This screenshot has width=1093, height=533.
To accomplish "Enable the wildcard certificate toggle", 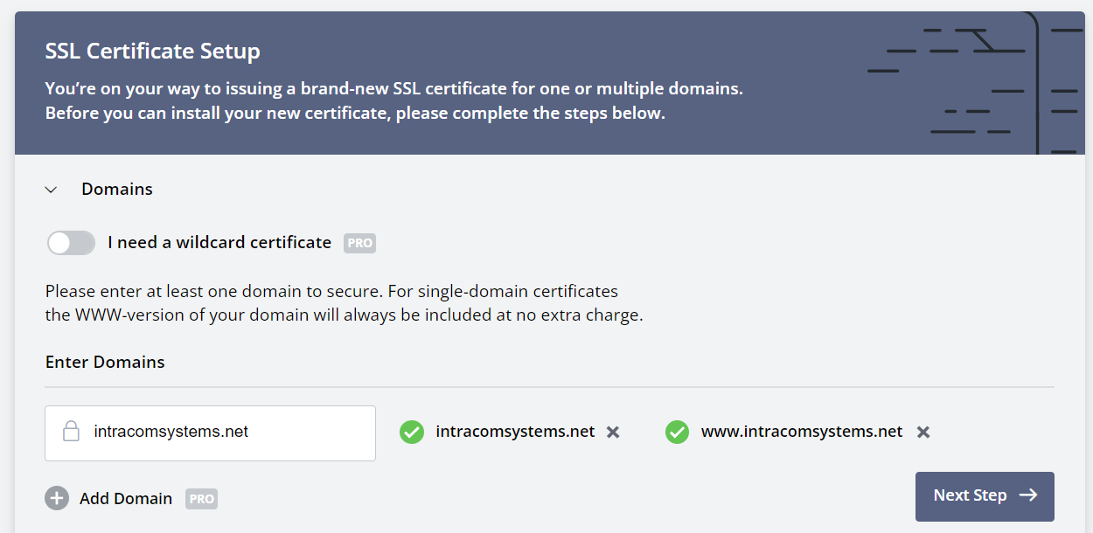I will pyautogui.click(x=71, y=243).
